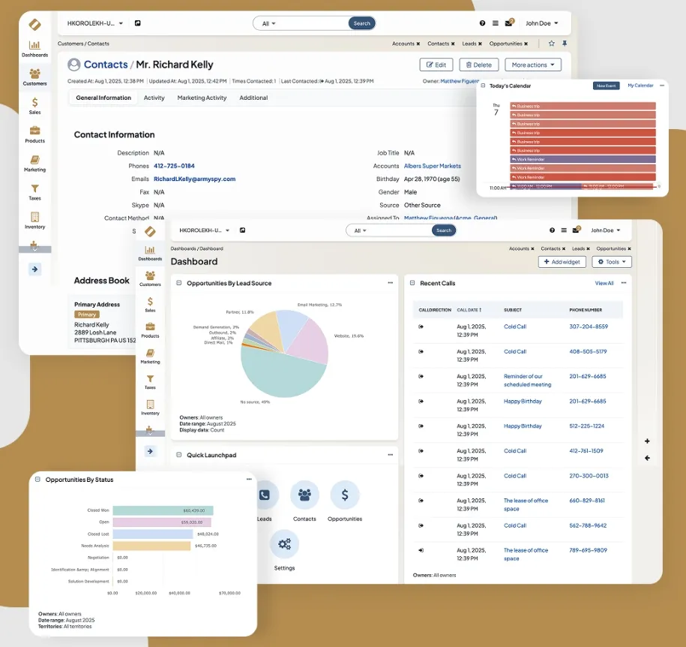Open Inventory in the Dashboard window sidebar
This screenshot has width=686, height=647.
tap(150, 408)
